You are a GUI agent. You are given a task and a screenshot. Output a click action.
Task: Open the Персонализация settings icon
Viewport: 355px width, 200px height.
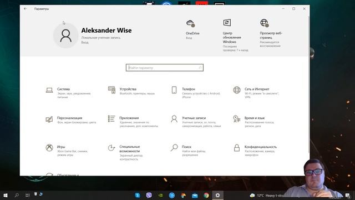click(x=49, y=119)
